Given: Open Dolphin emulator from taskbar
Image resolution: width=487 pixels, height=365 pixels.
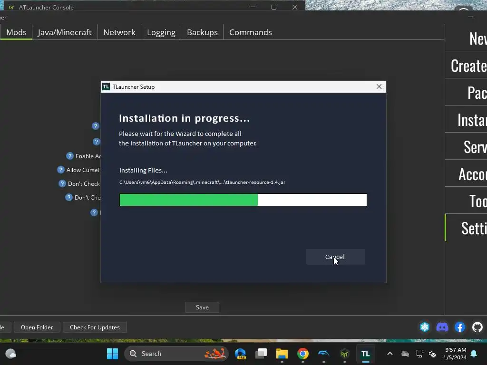Looking at the screenshot, I should (323, 354).
